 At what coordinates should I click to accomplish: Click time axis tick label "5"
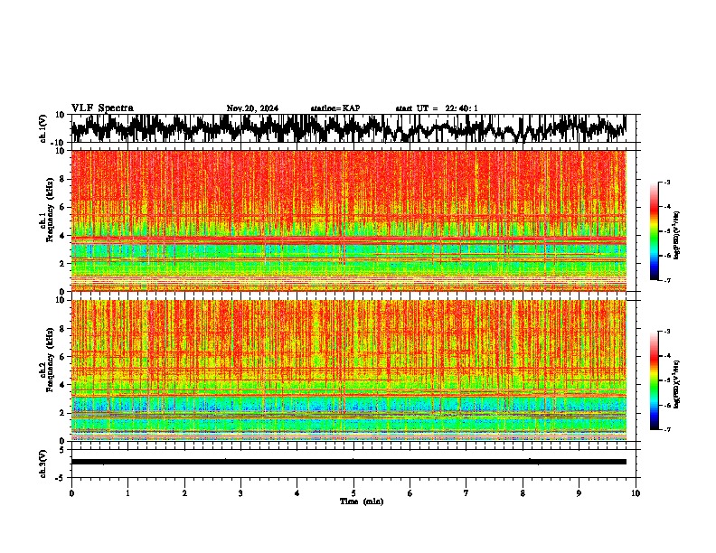[353, 493]
